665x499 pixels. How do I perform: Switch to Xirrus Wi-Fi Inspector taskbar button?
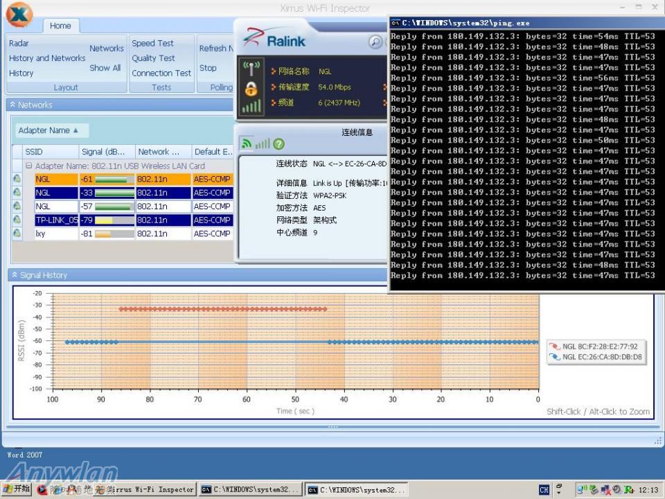(145, 490)
